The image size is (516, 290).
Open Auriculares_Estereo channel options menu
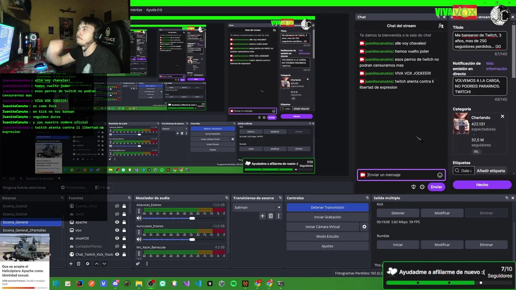click(139, 233)
